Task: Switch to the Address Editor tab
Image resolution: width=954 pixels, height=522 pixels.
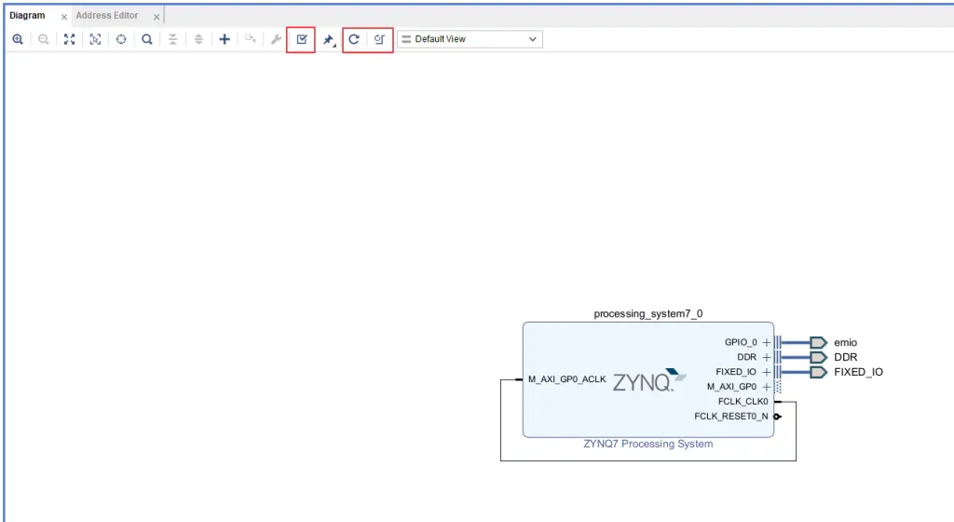Action: (107, 15)
